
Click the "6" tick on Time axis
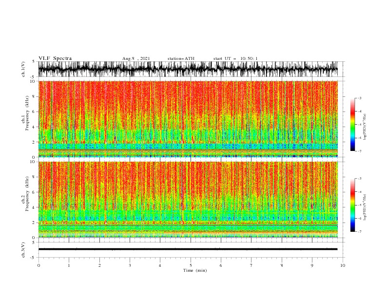(221, 265)
